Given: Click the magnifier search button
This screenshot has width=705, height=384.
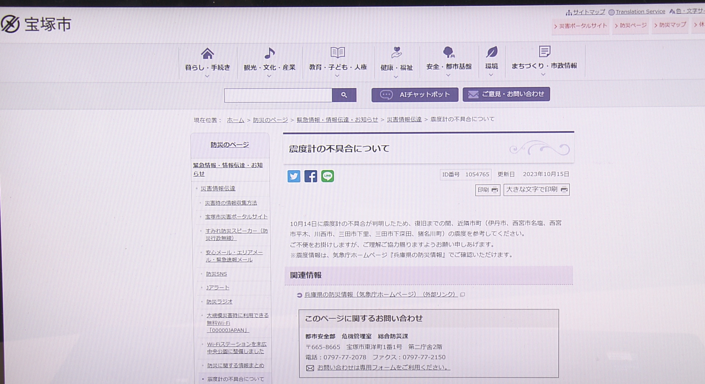Looking at the screenshot, I should tap(344, 95).
